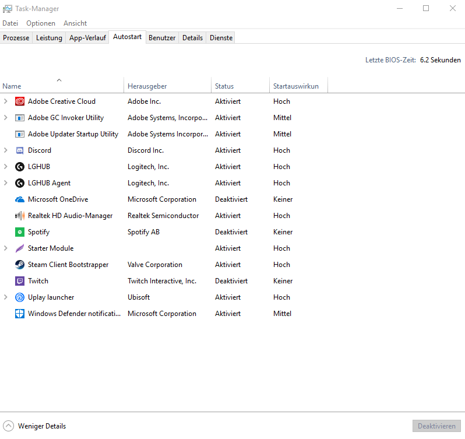Click the Spotify AB publisher cell
The height and width of the screenshot is (439, 465).
click(x=143, y=232)
